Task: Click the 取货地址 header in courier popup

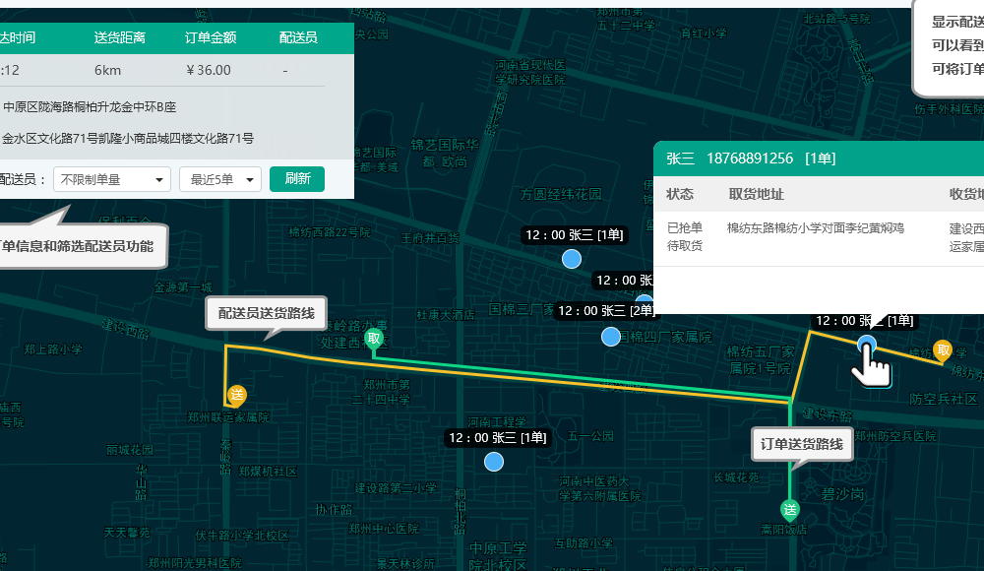Action: (756, 193)
